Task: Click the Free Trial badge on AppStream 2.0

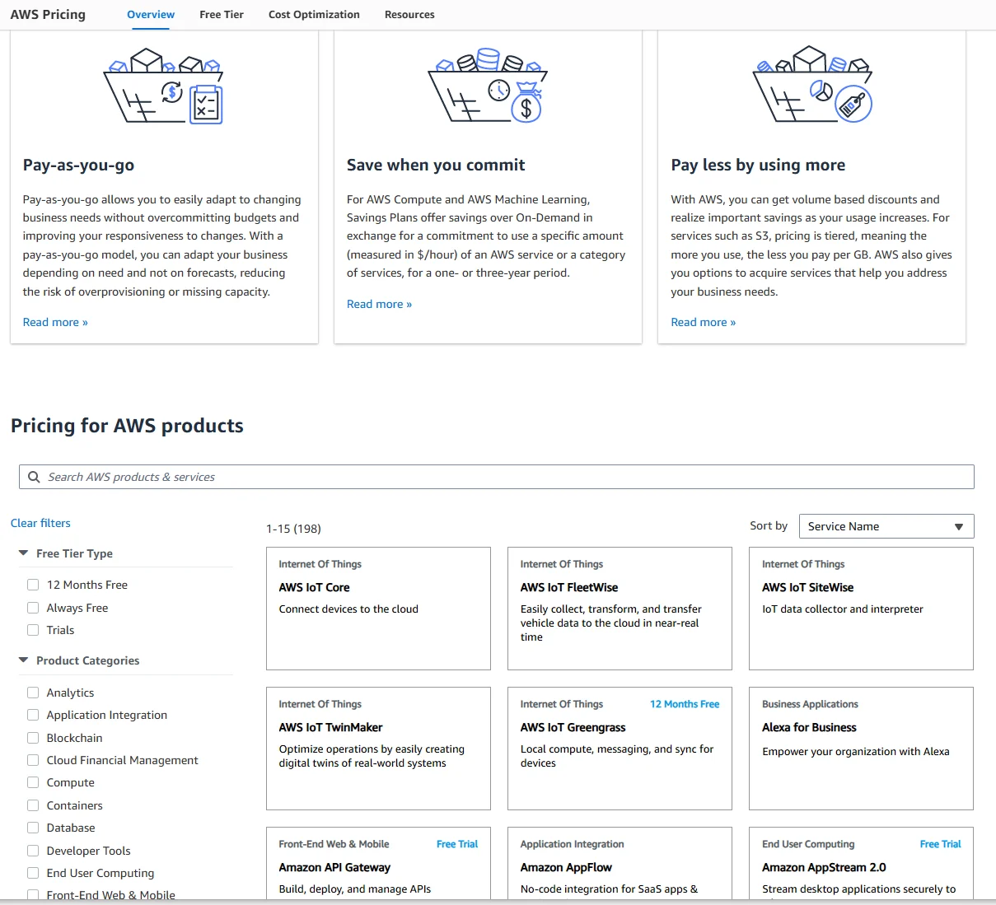Action: click(941, 844)
